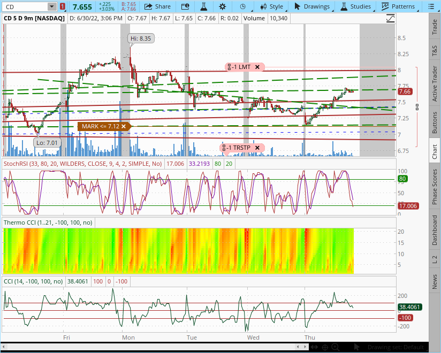Click the clock time frame icon

tap(243, 6)
